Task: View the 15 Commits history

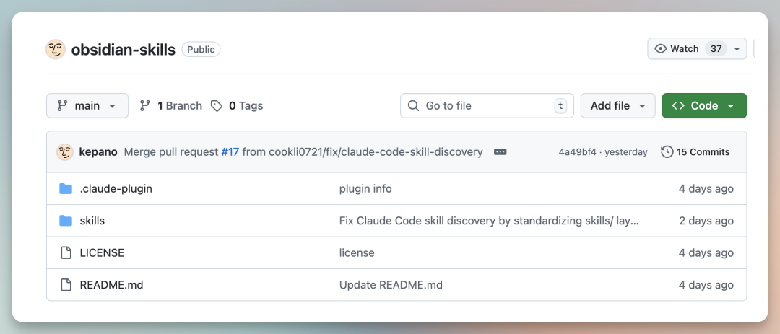Action: 703,152
